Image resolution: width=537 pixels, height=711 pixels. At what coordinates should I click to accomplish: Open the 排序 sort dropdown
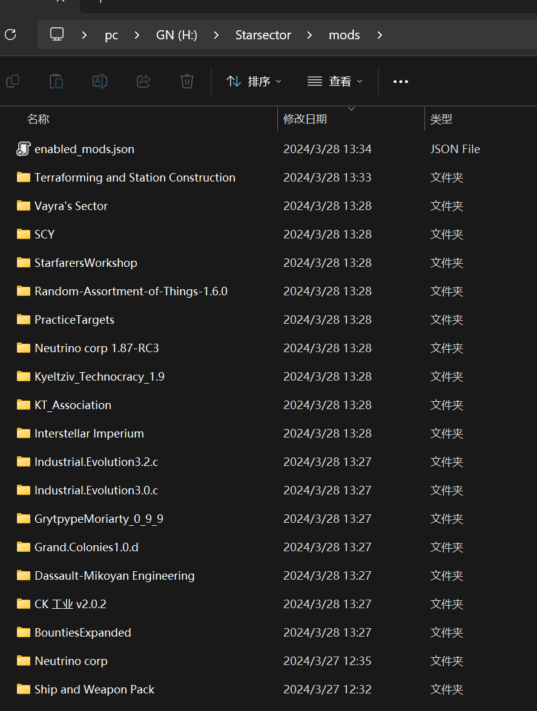tap(254, 81)
